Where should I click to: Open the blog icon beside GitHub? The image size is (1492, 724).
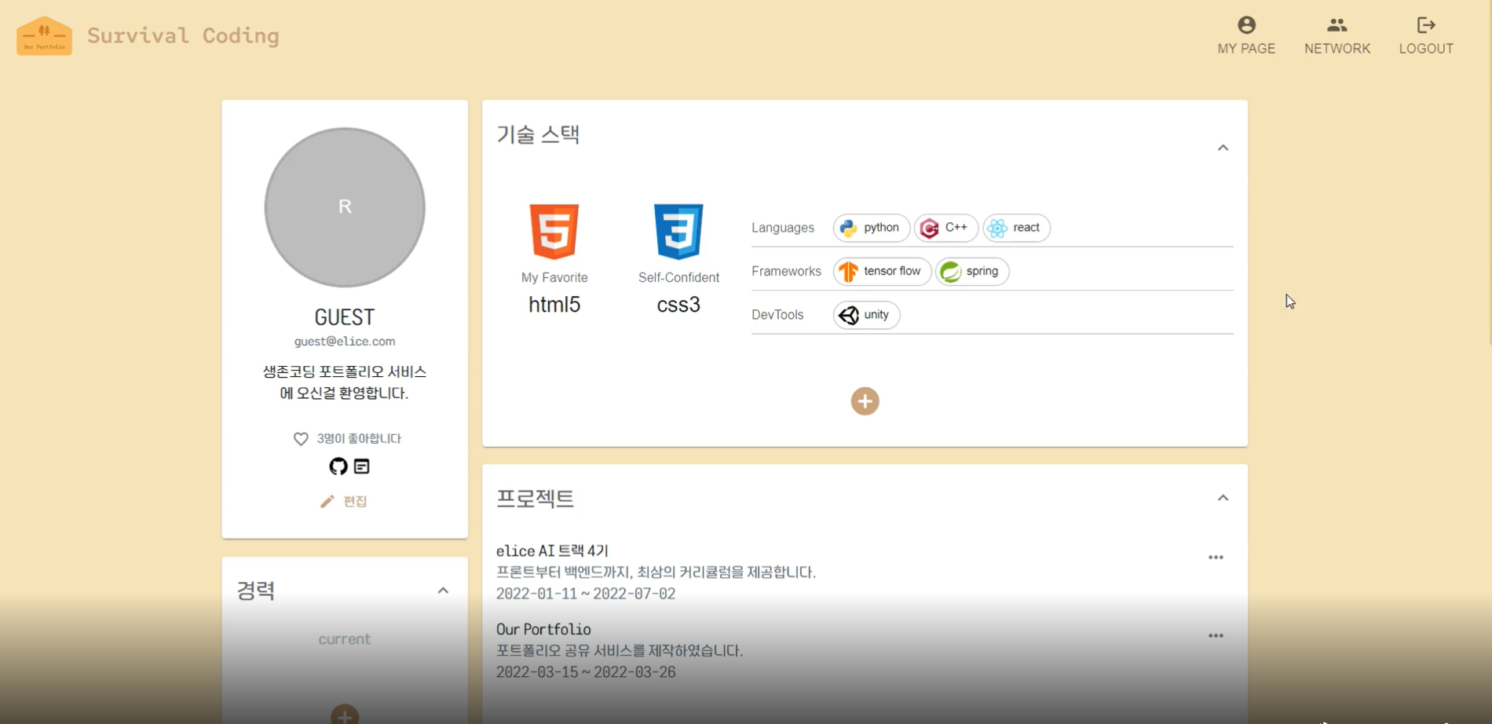pos(360,466)
